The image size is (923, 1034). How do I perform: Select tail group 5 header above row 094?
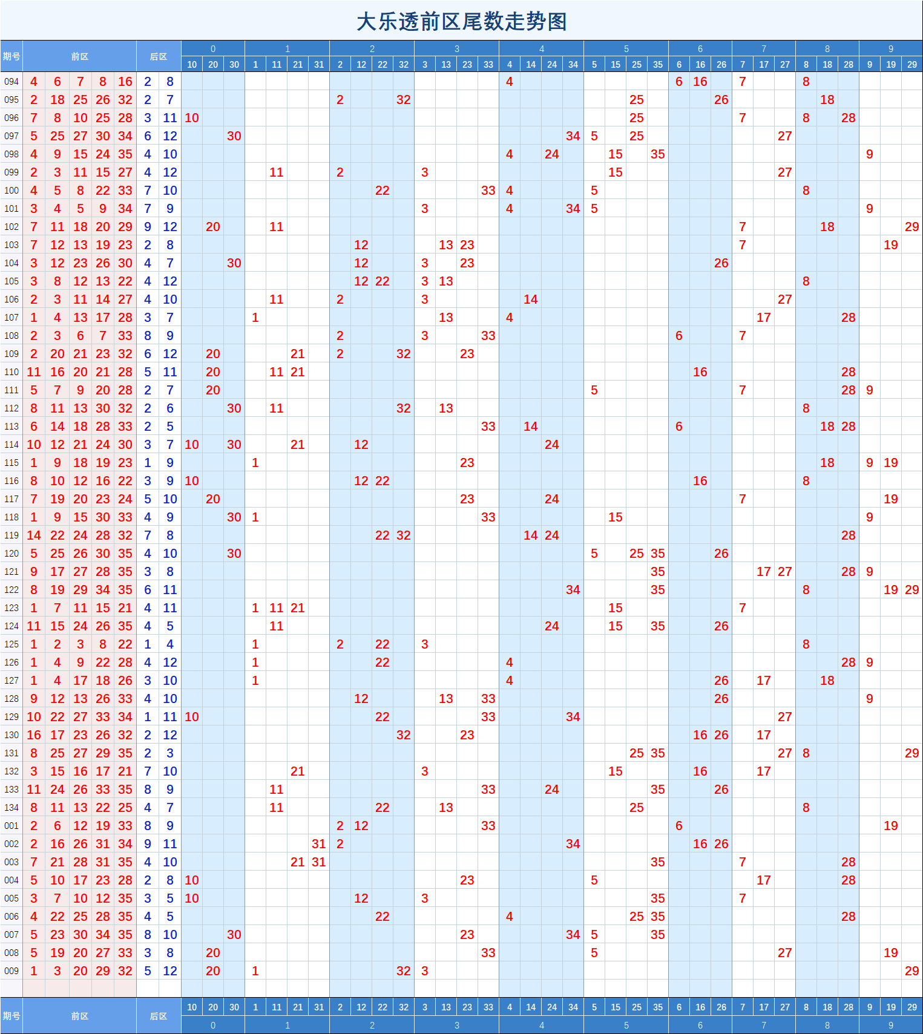(x=626, y=48)
